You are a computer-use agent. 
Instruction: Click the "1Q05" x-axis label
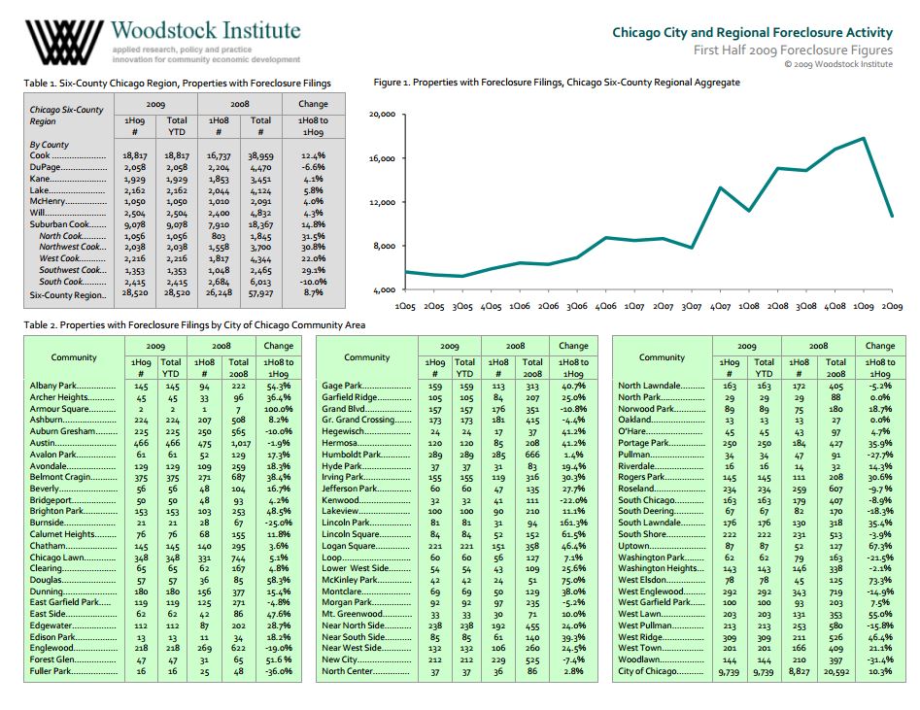[405, 306]
